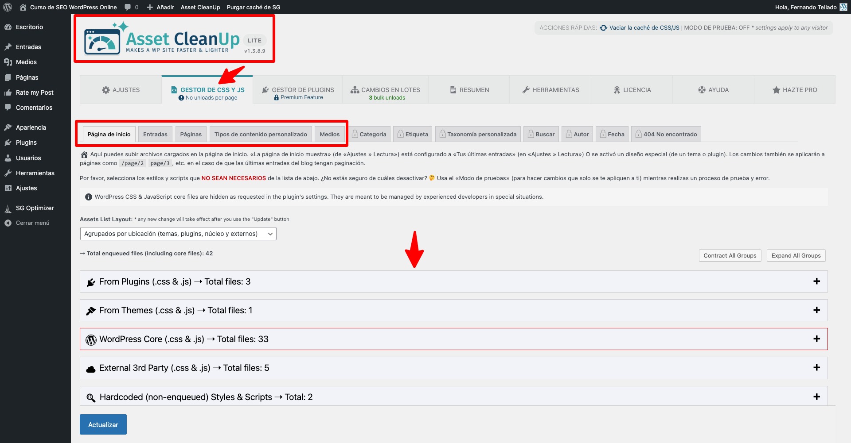Image resolution: width=851 pixels, height=443 pixels.
Task: Open the HAZTE PRO tab
Action: 795,90
